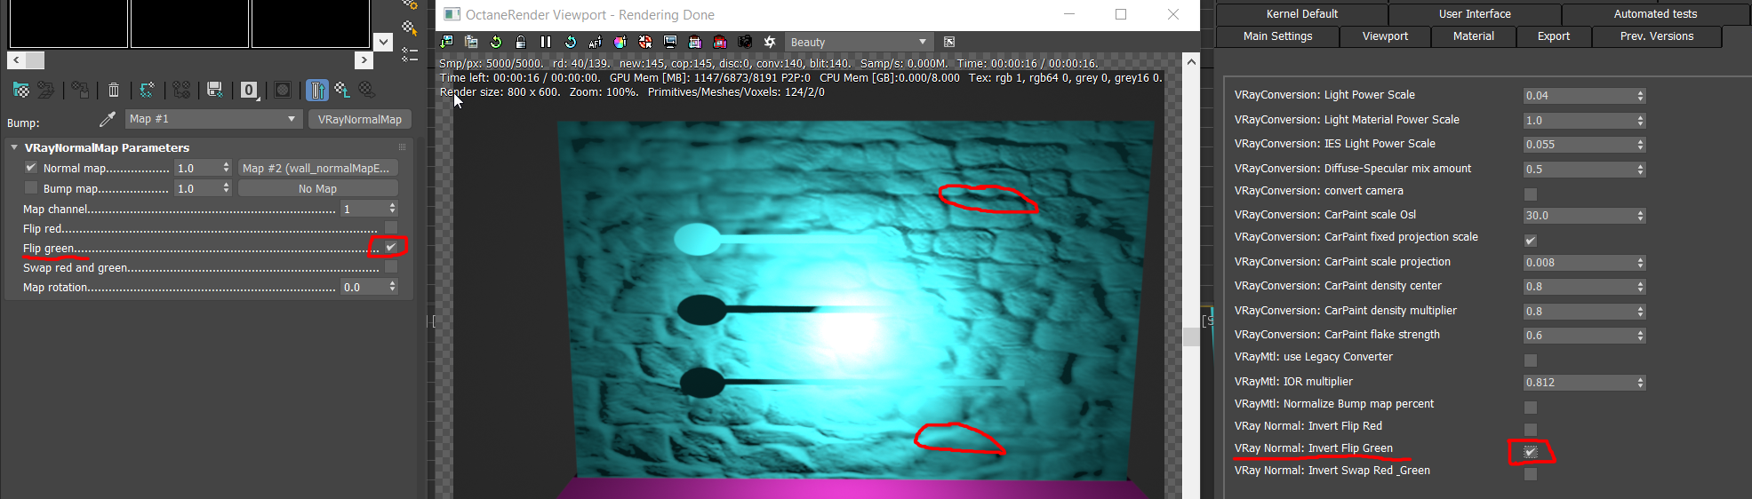Toggle CarPaint fixed projection scale checkbox
Viewport: 1752px width, 499px height.
click(x=1531, y=240)
